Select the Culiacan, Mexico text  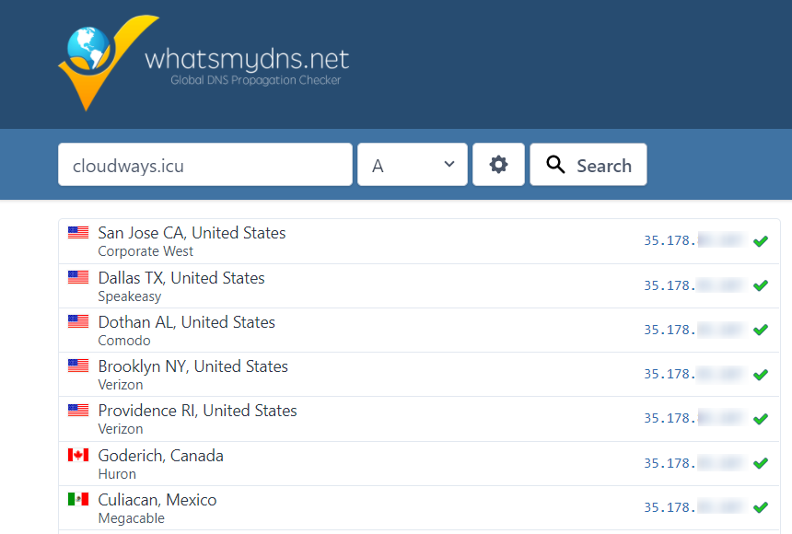point(157,500)
